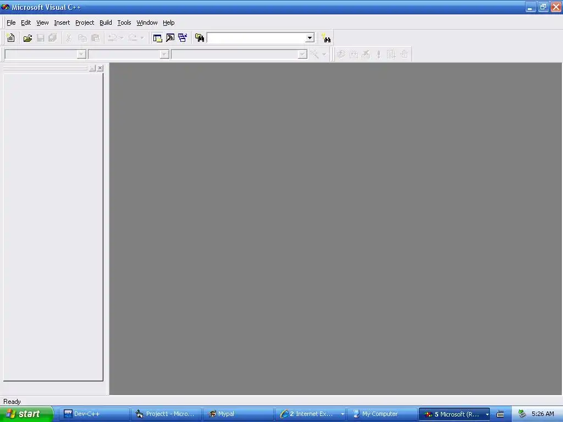The image size is (563, 422).
Task: Open the Edit menu
Action: (x=26, y=23)
